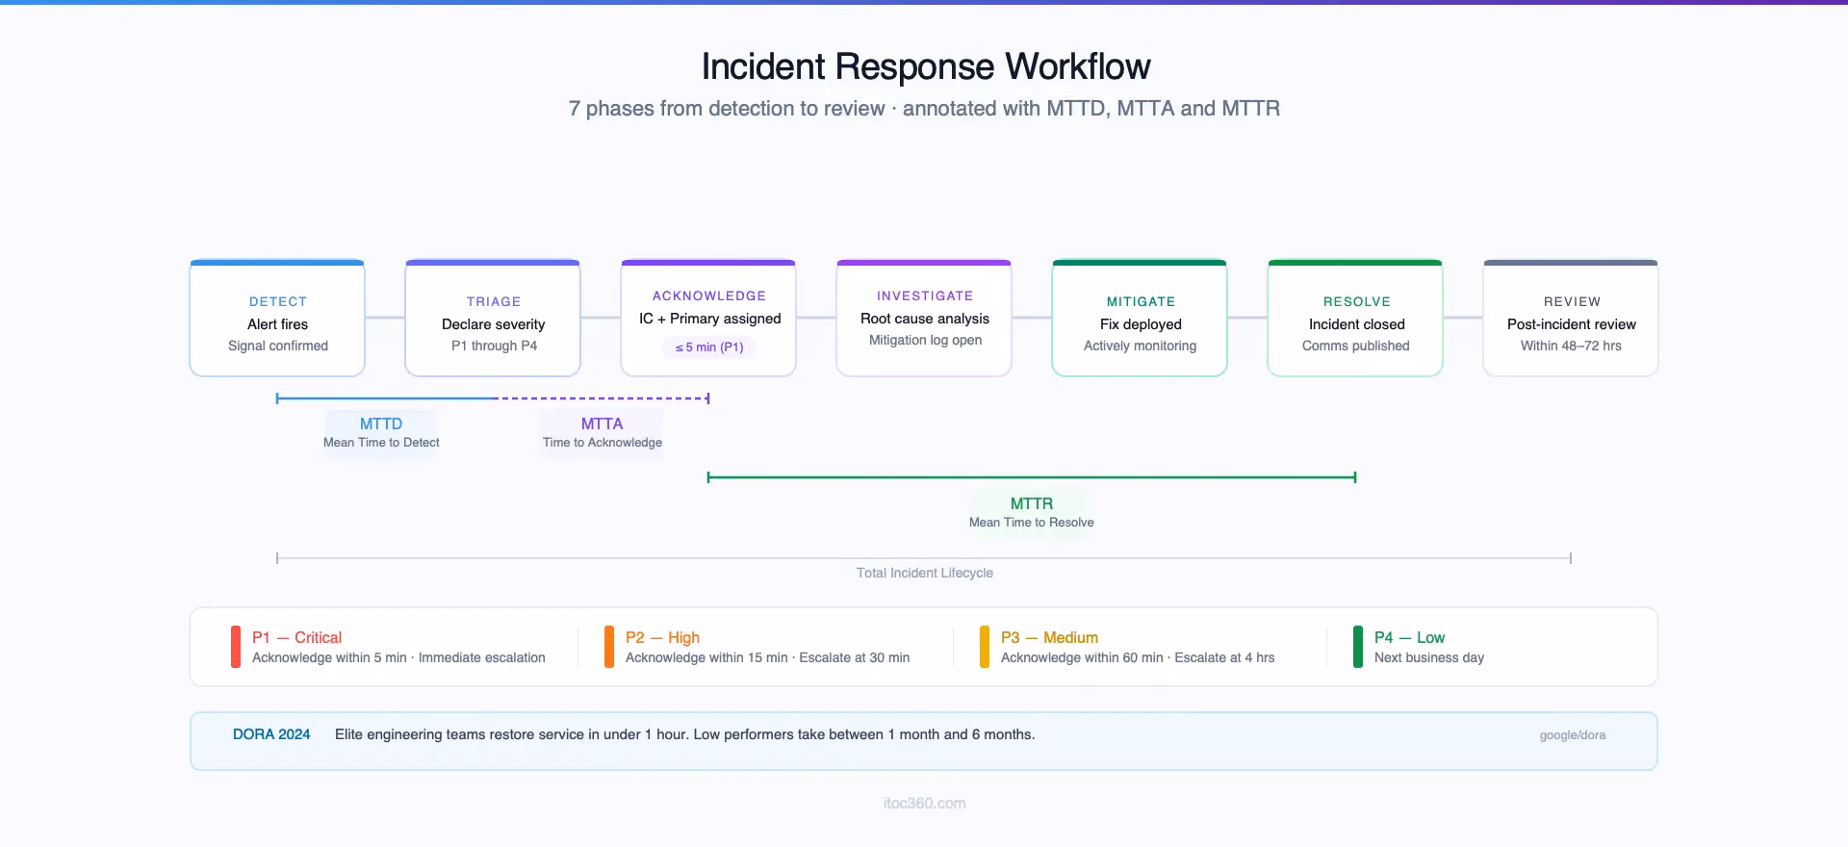Click the 'DORA 2024' label
Viewport: 1848px width, 847px height.
point(271,734)
